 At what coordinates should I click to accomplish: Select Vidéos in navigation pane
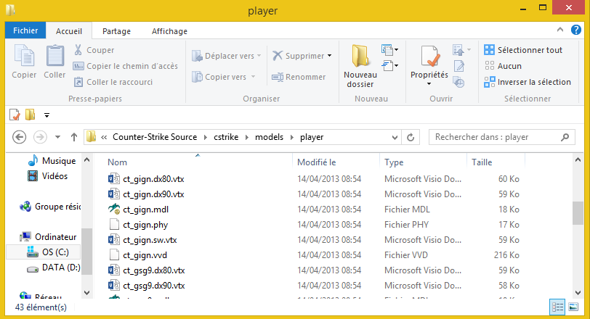(48, 176)
